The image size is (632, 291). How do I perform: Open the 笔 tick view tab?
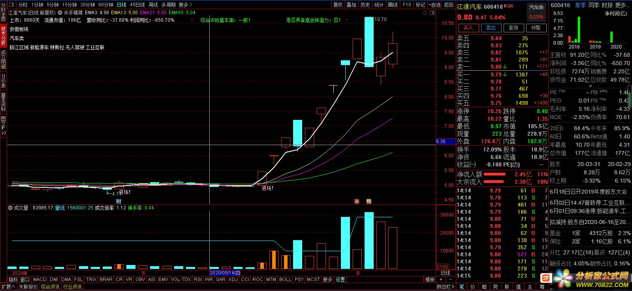click(462, 287)
